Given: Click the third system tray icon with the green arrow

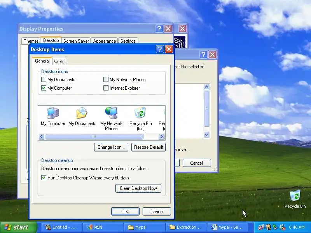Looking at the screenshot, I should (275, 227).
